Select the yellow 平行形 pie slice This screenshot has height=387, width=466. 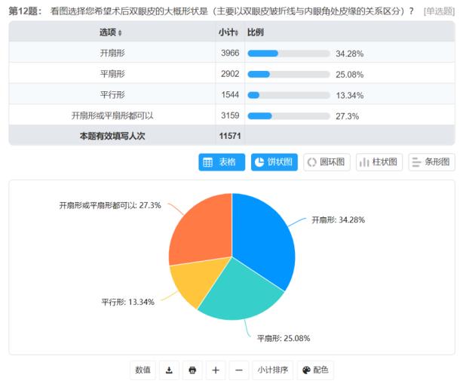(195, 281)
